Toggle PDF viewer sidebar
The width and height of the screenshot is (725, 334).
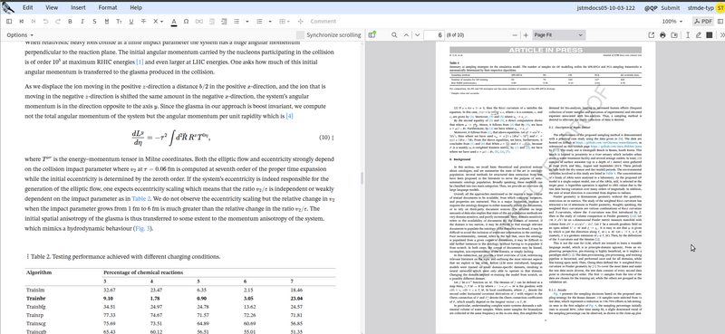[372, 34]
